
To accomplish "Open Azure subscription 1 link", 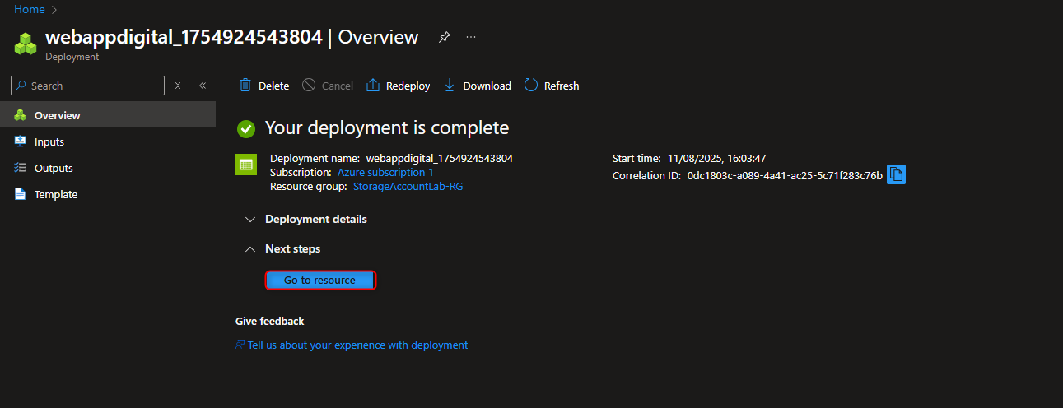I will click(385, 172).
